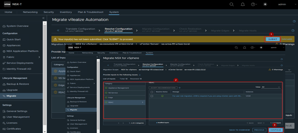This screenshot has width=298, height=133.
Task: Click the CONTINUE button at bottom right
Action: tap(275, 130)
